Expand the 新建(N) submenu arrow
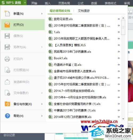133x140 pixels. pyautogui.click(x=42, y=14)
